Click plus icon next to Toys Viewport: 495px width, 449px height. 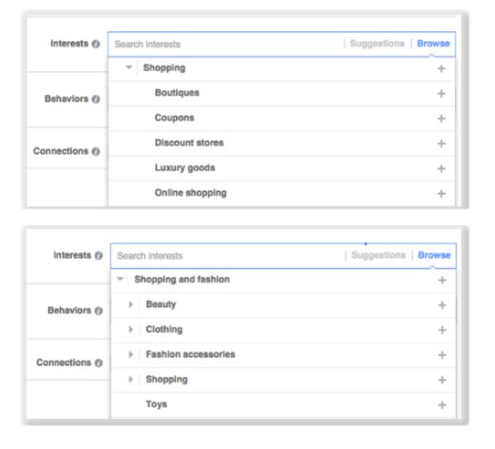pos(442,405)
